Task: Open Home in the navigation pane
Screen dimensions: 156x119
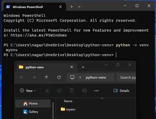Action: point(33,103)
